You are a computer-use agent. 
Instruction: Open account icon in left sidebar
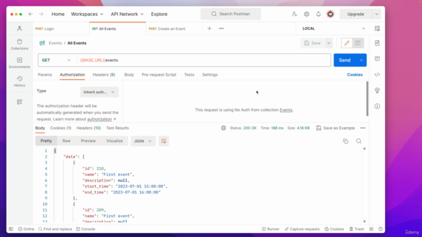tap(19, 28)
